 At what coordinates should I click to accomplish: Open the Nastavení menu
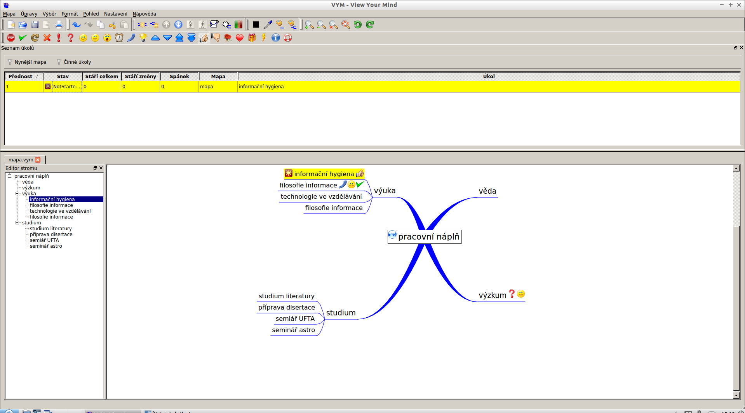(x=115, y=14)
